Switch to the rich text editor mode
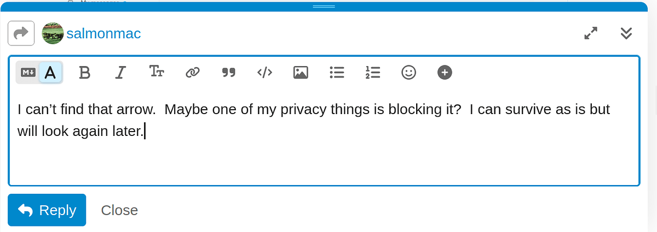 (x=50, y=72)
